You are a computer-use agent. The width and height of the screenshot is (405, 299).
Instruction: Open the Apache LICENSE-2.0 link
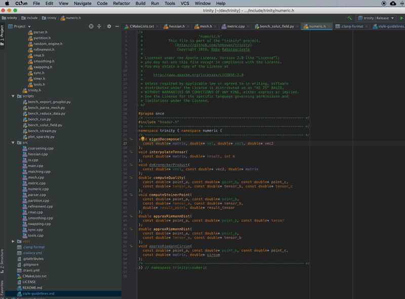198,75
